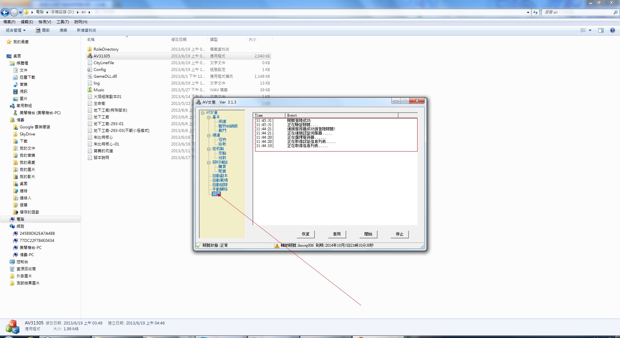This screenshot has height=338, width=620.
Task: Open the 檔案(F) menu
Action: coord(9,22)
